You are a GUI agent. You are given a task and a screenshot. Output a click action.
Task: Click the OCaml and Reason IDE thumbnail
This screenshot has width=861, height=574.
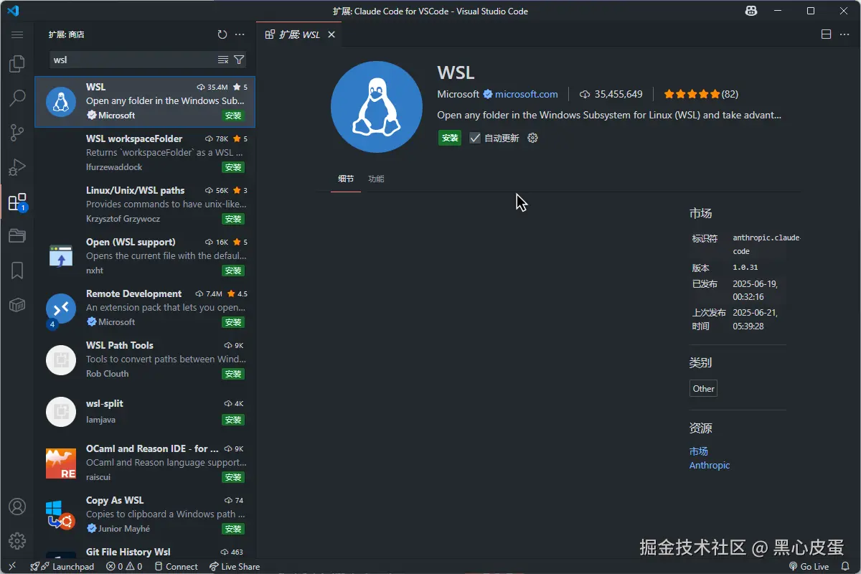click(x=61, y=463)
